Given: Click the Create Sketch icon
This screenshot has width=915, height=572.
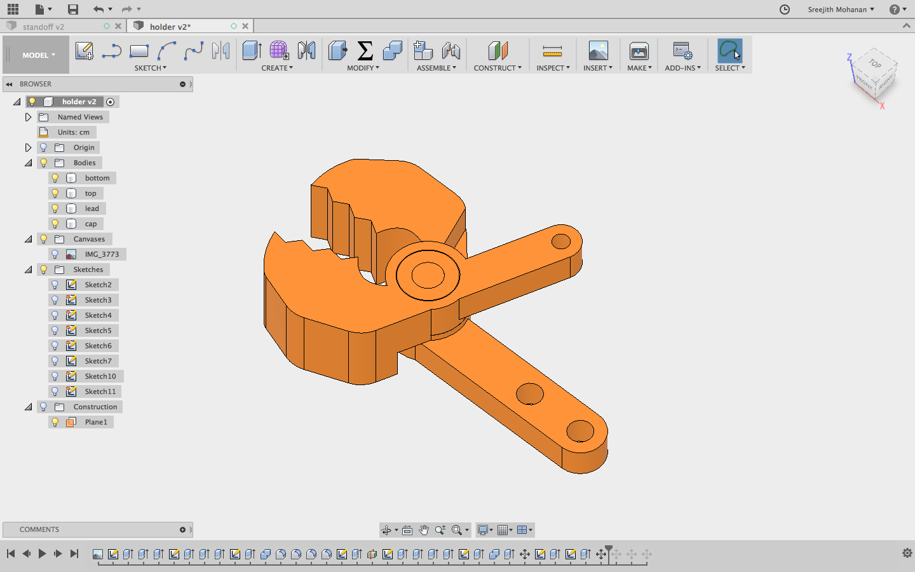Looking at the screenshot, I should 84,51.
